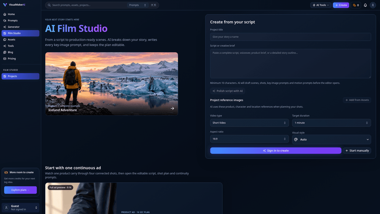This screenshot has width=380, height=214.
Task: Click the crown icon in More room card
Action: [x=6, y=172]
